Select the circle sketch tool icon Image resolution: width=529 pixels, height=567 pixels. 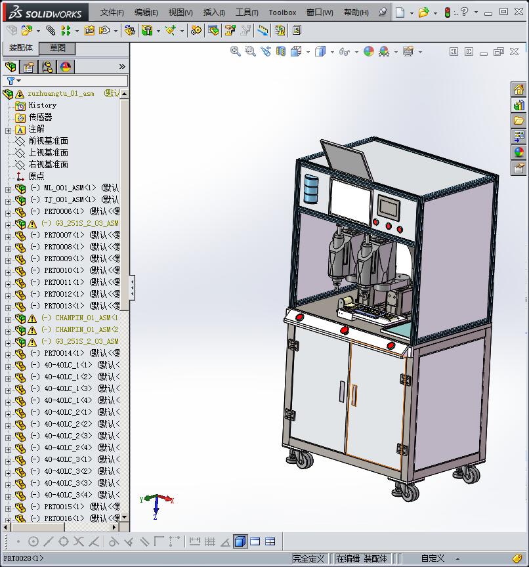pyautogui.click(x=33, y=541)
